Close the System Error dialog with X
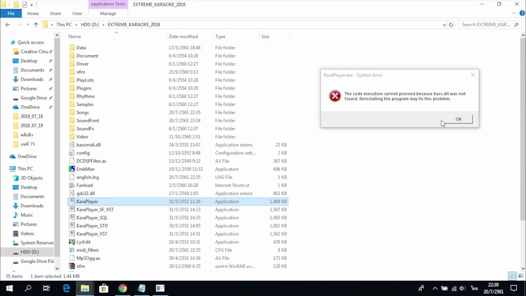The height and width of the screenshot is (296, 526). pos(473,75)
